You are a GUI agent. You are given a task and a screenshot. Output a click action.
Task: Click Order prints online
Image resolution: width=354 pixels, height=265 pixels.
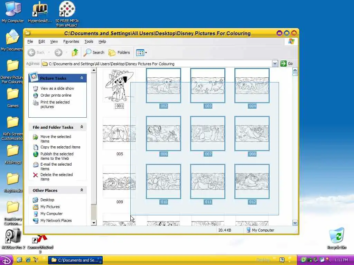pos(56,95)
